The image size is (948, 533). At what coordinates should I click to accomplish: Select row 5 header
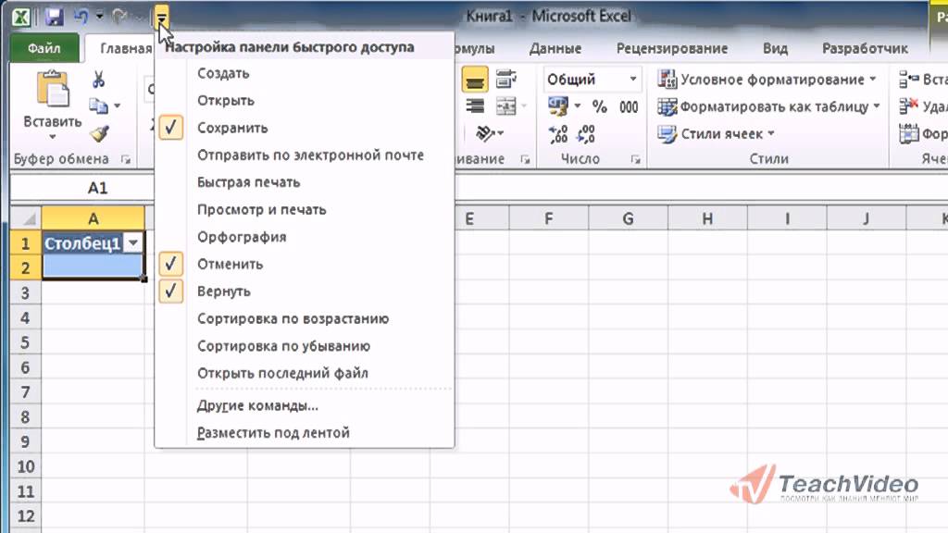[x=25, y=342]
